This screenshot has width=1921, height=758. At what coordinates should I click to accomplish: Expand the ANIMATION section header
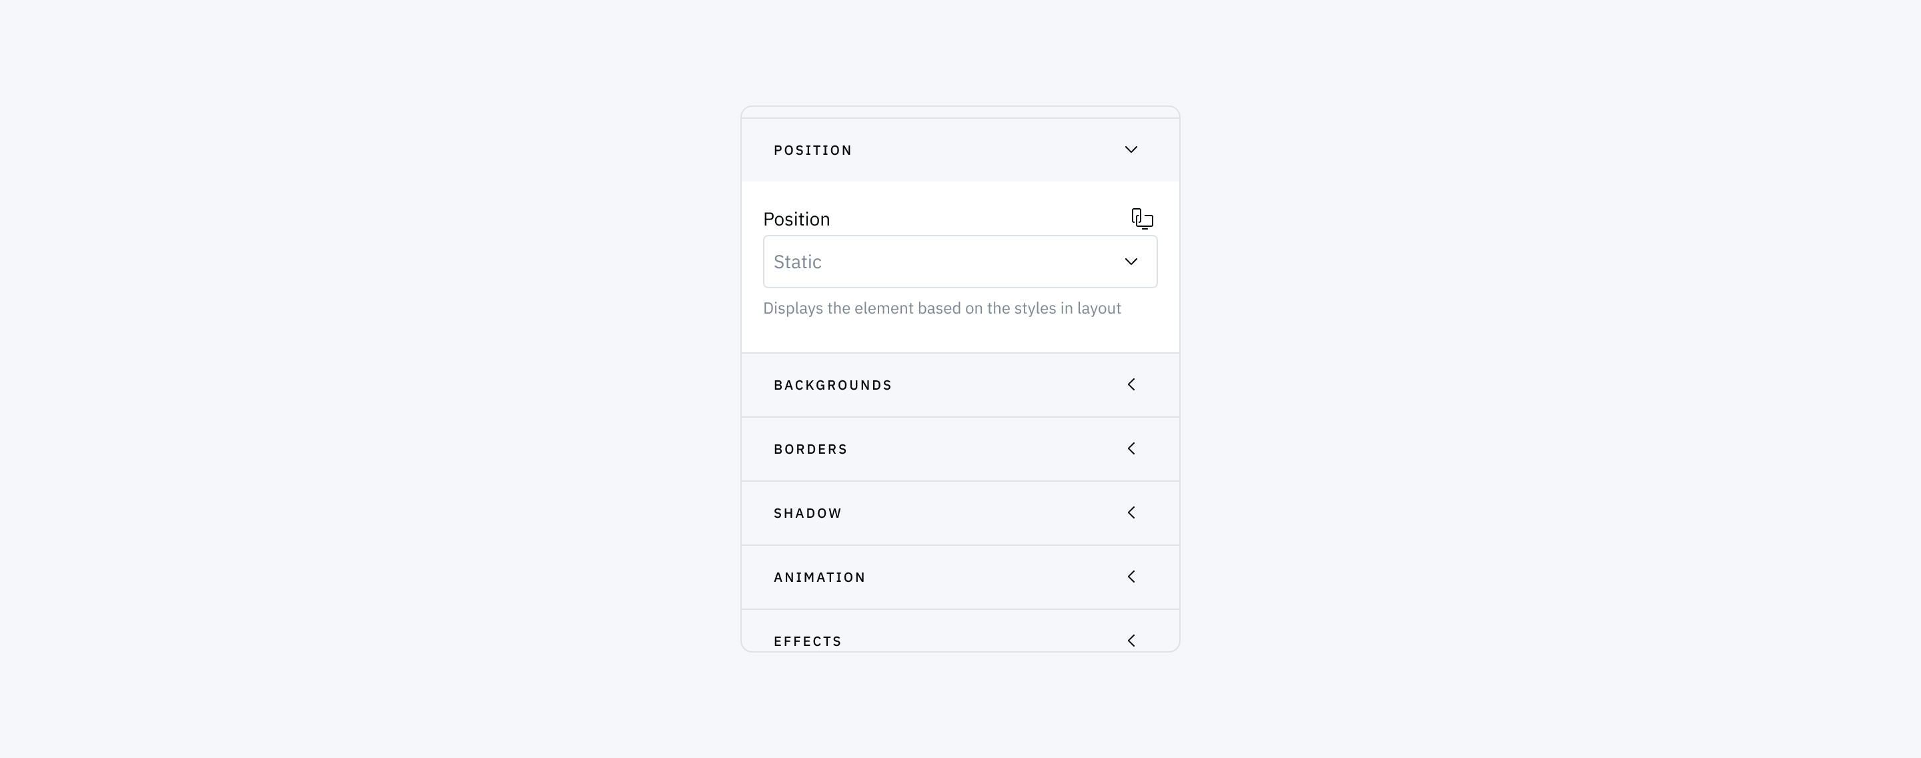[960, 577]
